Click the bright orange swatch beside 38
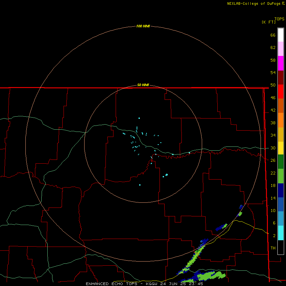This screenshot has width=286, height=286. pos(281,120)
